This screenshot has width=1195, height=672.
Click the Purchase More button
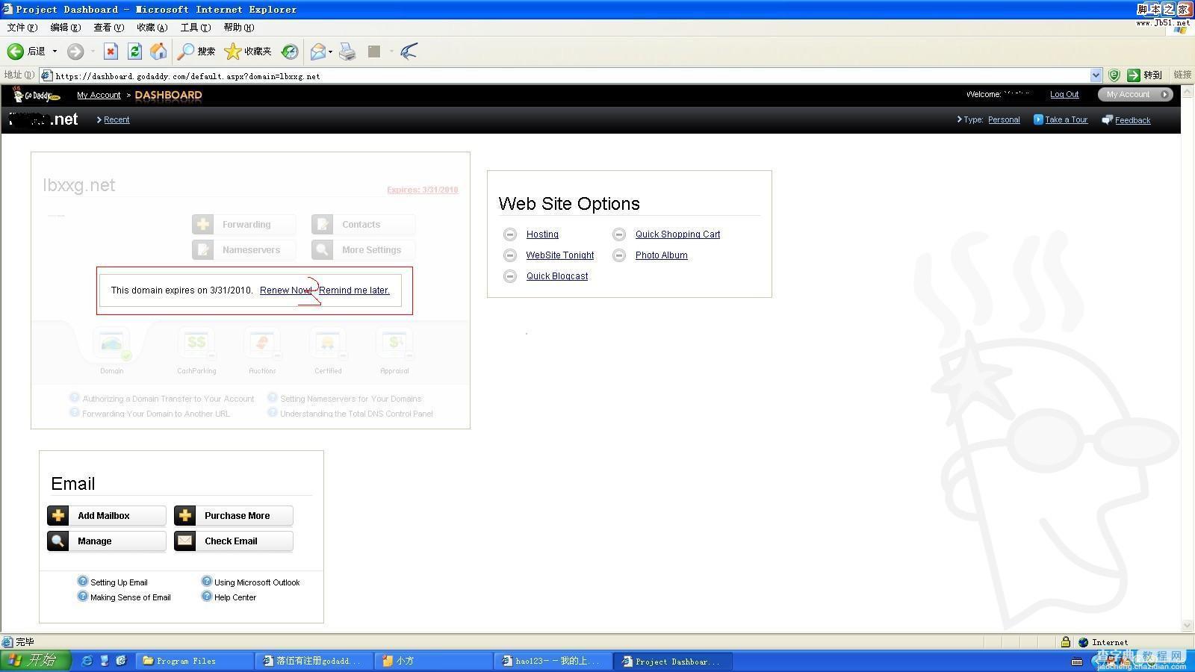[233, 516]
